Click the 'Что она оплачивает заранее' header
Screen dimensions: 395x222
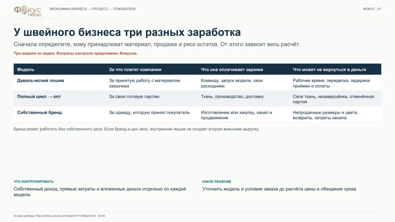click(x=232, y=69)
